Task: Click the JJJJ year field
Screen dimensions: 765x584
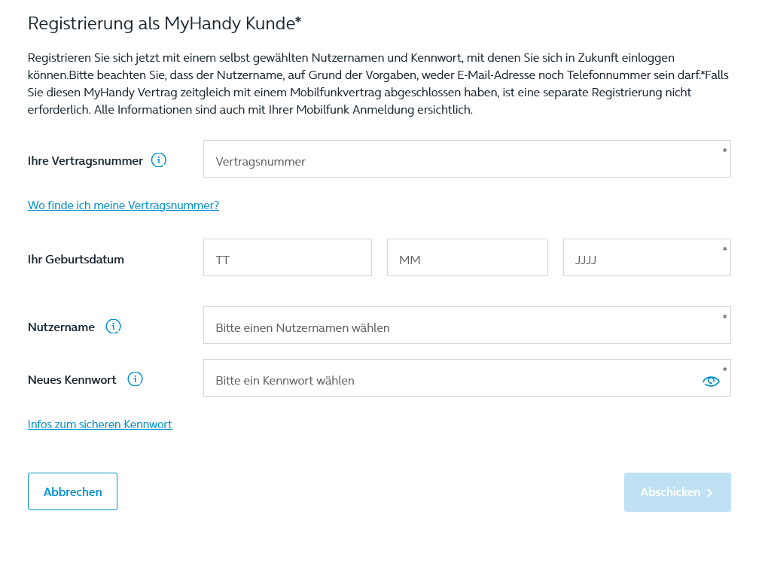Action: click(647, 257)
